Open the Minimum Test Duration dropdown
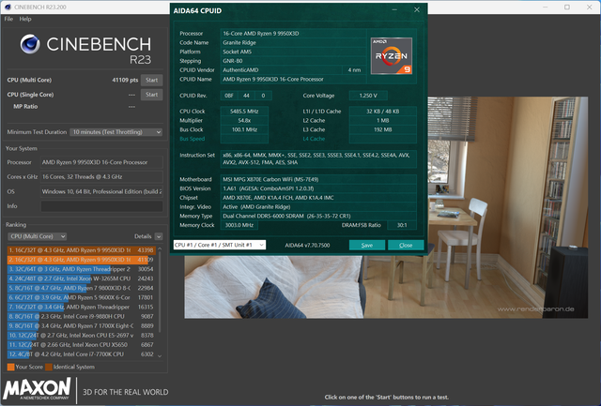The width and height of the screenshot is (601, 406). (x=116, y=132)
